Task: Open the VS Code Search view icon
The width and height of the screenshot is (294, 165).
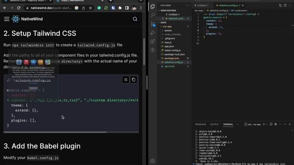Action: click(153, 15)
